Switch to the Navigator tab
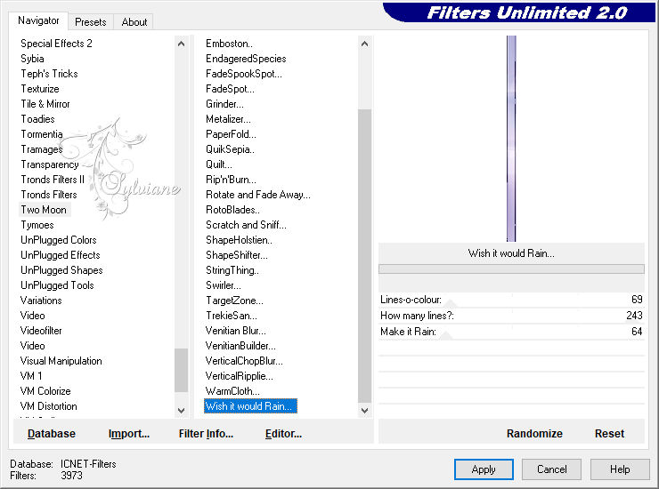This screenshot has width=659, height=489. 38,20
